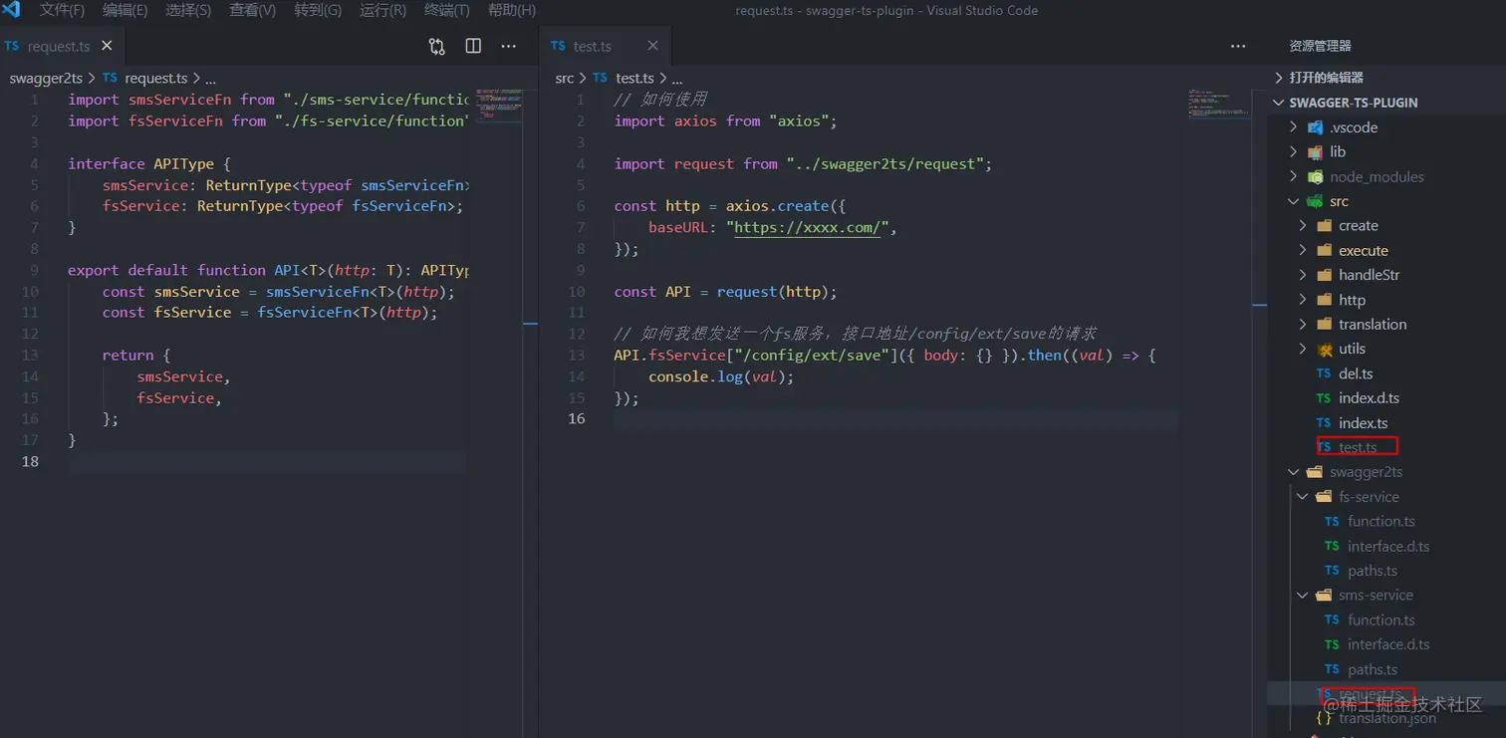This screenshot has width=1506, height=738.
Task: Click the .vscode folder icon
Action: tap(1315, 127)
